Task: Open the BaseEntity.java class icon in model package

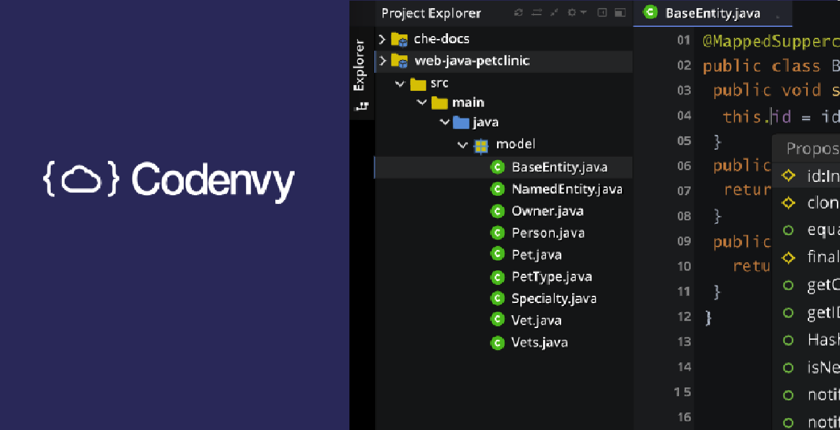Action: (x=498, y=167)
